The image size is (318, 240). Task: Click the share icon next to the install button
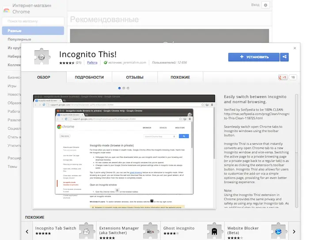(x=284, y=57)
